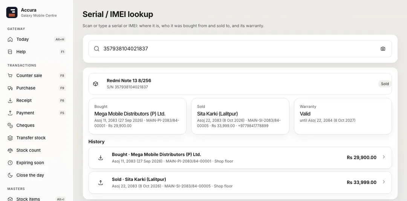Screen dimensions: 407x201
Task: Click the package icon beside Redmi Note 13
Action: coord(95,84)
